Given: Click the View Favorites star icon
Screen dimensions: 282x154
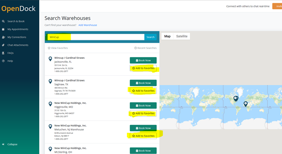Looking at the screenshot, I should point(49,48).
